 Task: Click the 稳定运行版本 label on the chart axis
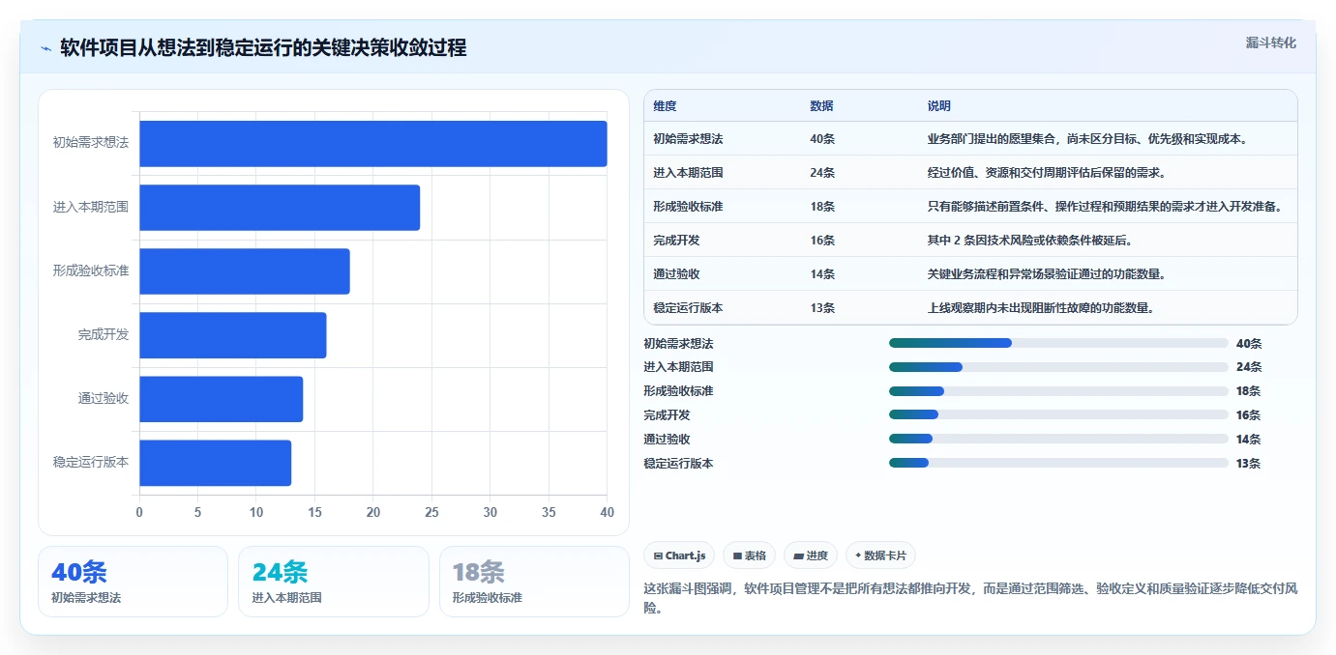[91, 462]
